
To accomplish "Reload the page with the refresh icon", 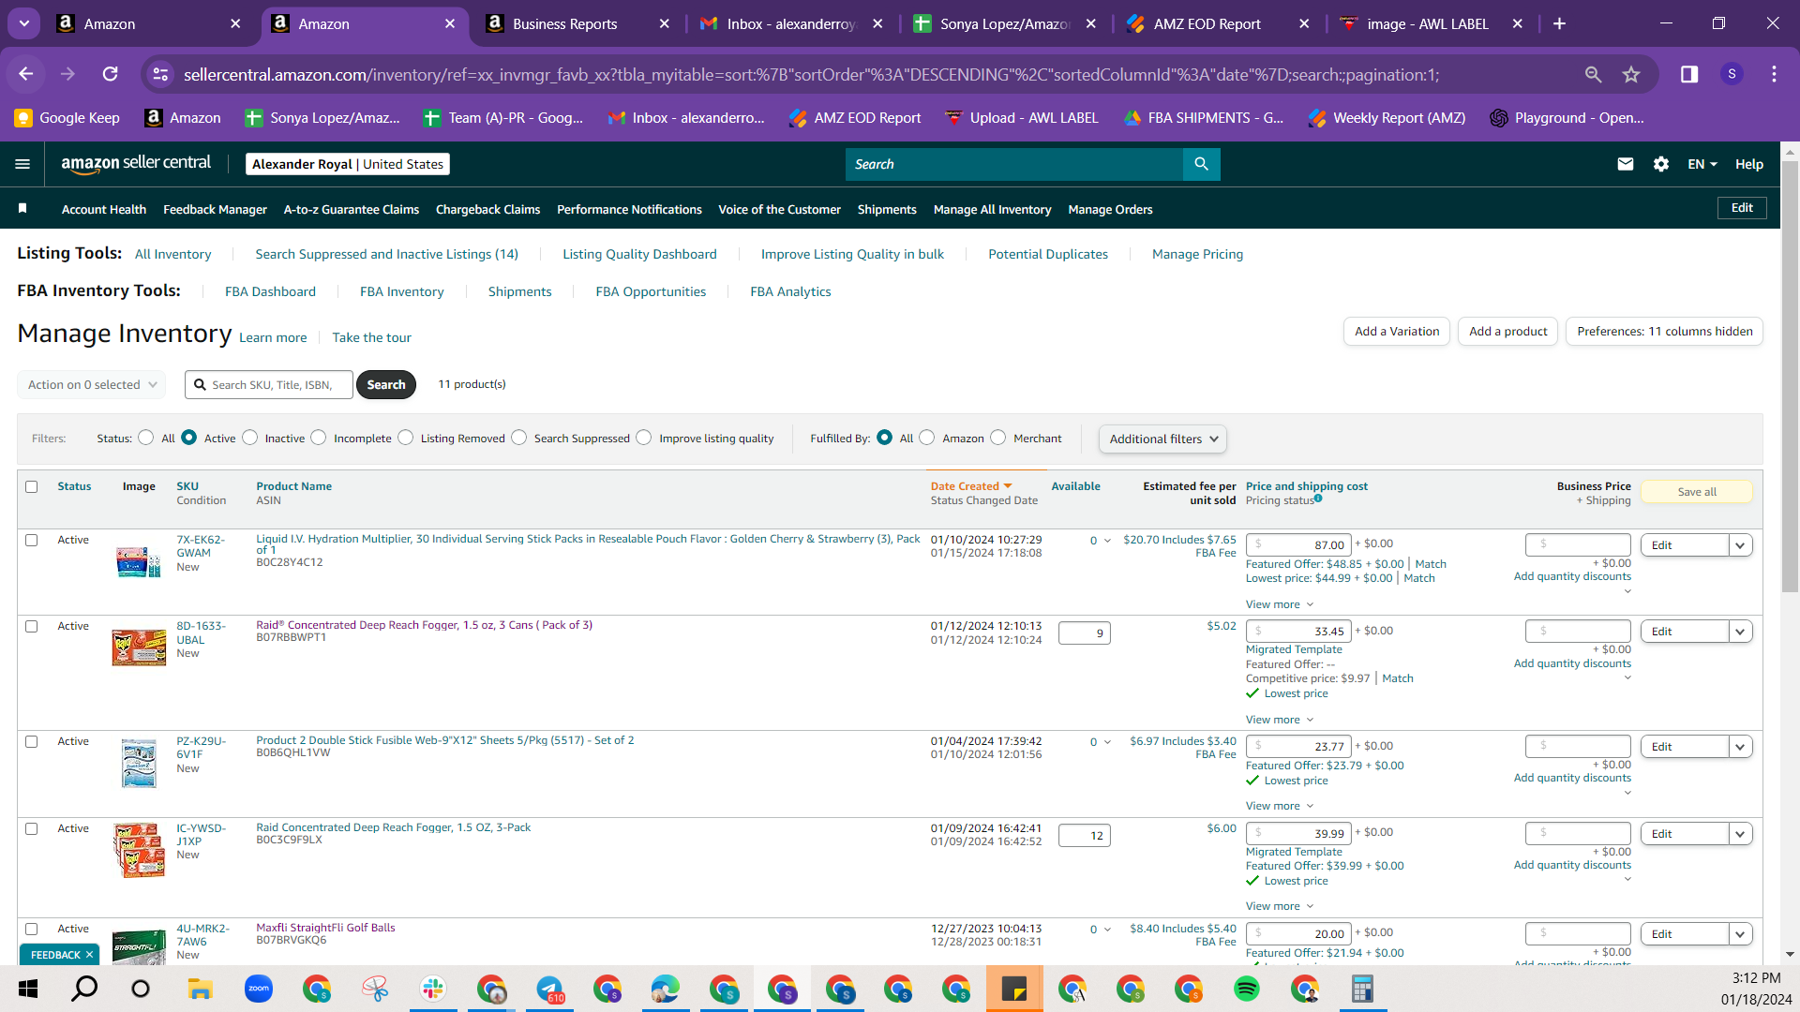I will pyautogui.click(x=111, y=74).
